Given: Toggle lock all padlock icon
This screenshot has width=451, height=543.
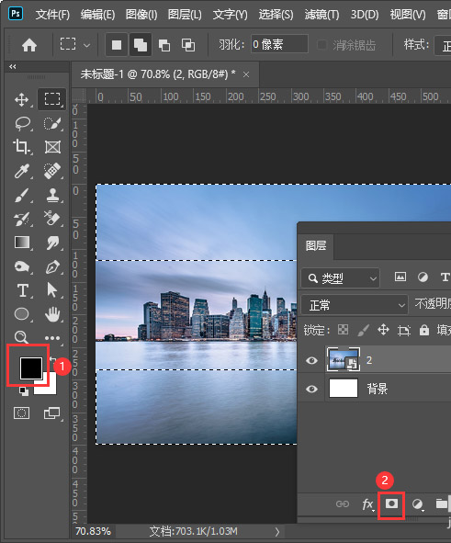Looking at the screenshot, I should click(424, 330).
